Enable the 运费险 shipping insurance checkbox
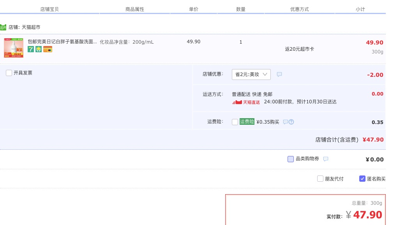 [235, 122]
